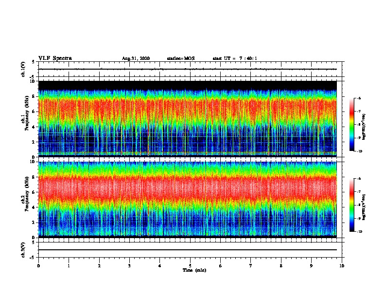Click the "ch.3(V)" axis label
Viewport: 385px width, 298px height.
tap(23, 250)
